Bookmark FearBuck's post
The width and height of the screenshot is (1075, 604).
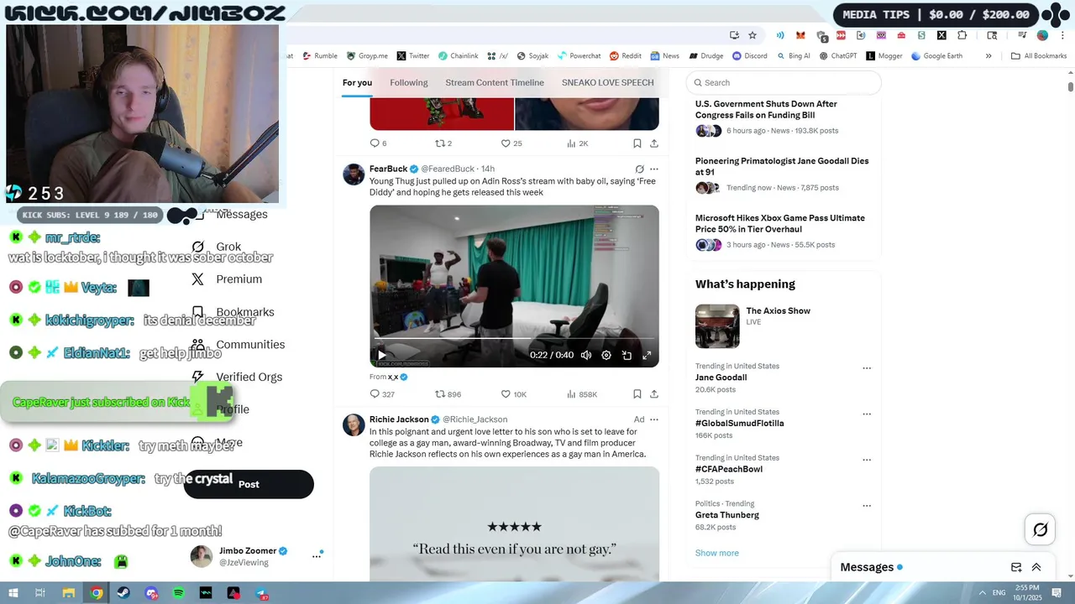[x=637, y=394]
